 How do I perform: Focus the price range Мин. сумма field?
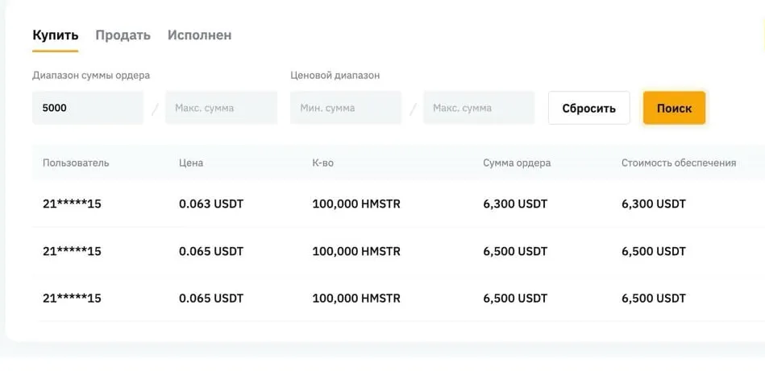coord(345,108)
